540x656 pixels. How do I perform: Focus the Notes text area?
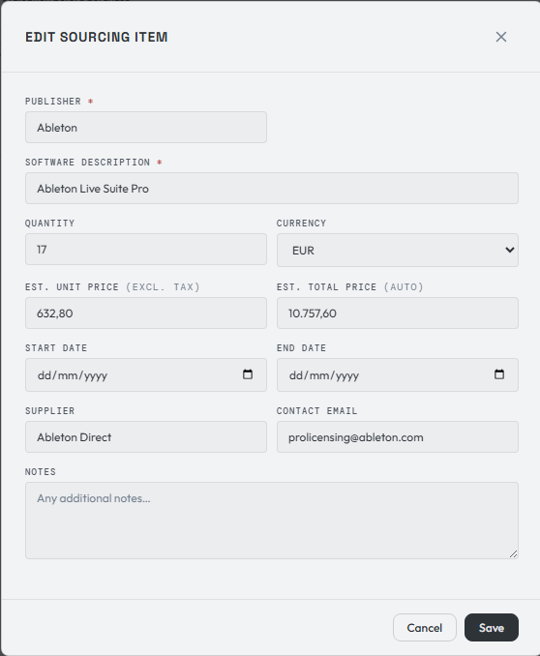[x=272, y=521]
